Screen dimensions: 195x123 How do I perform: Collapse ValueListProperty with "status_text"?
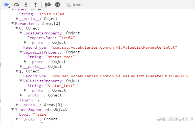click(x=21, y=81)
